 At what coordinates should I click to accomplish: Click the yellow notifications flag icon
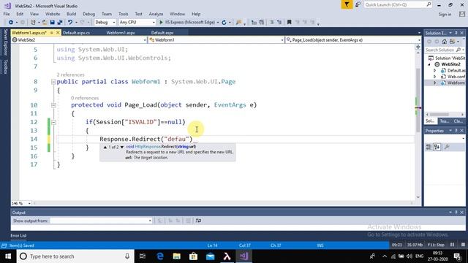coord(347,5)
